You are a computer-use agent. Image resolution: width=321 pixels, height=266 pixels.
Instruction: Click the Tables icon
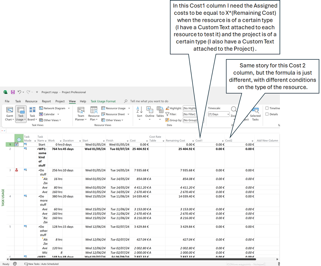click(160, 110)
